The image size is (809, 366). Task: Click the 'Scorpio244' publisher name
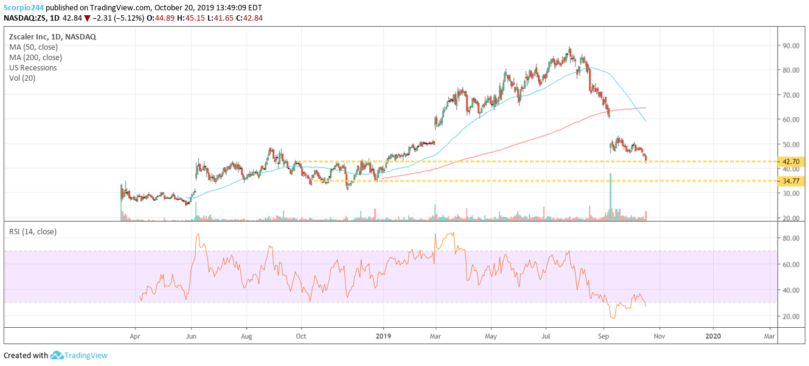point(24,8)
